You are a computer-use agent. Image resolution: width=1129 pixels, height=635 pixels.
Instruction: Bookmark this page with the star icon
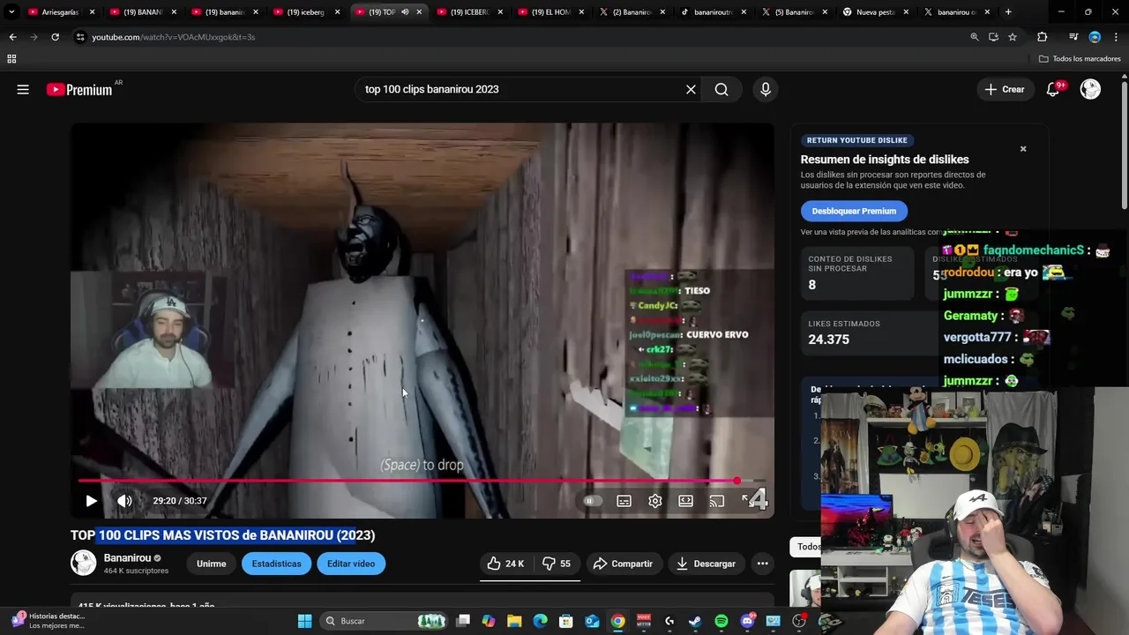click(x=1013, y=37)
